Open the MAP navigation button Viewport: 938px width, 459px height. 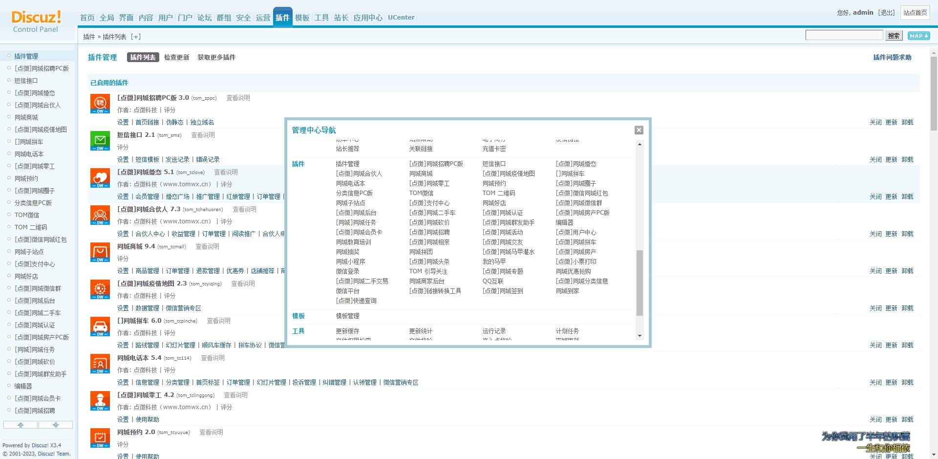pos(918,36)
